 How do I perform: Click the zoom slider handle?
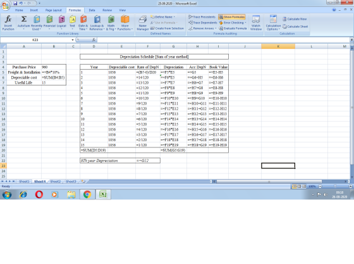[x=335, y=187]
